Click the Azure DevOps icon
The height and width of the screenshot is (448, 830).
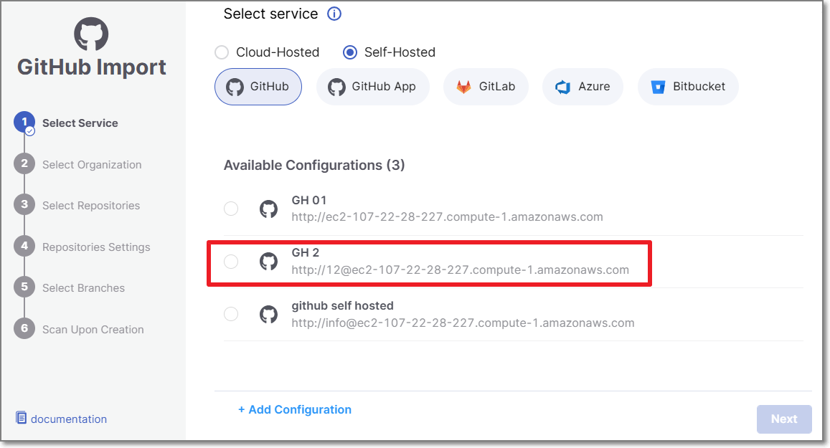tap(563, 87)
